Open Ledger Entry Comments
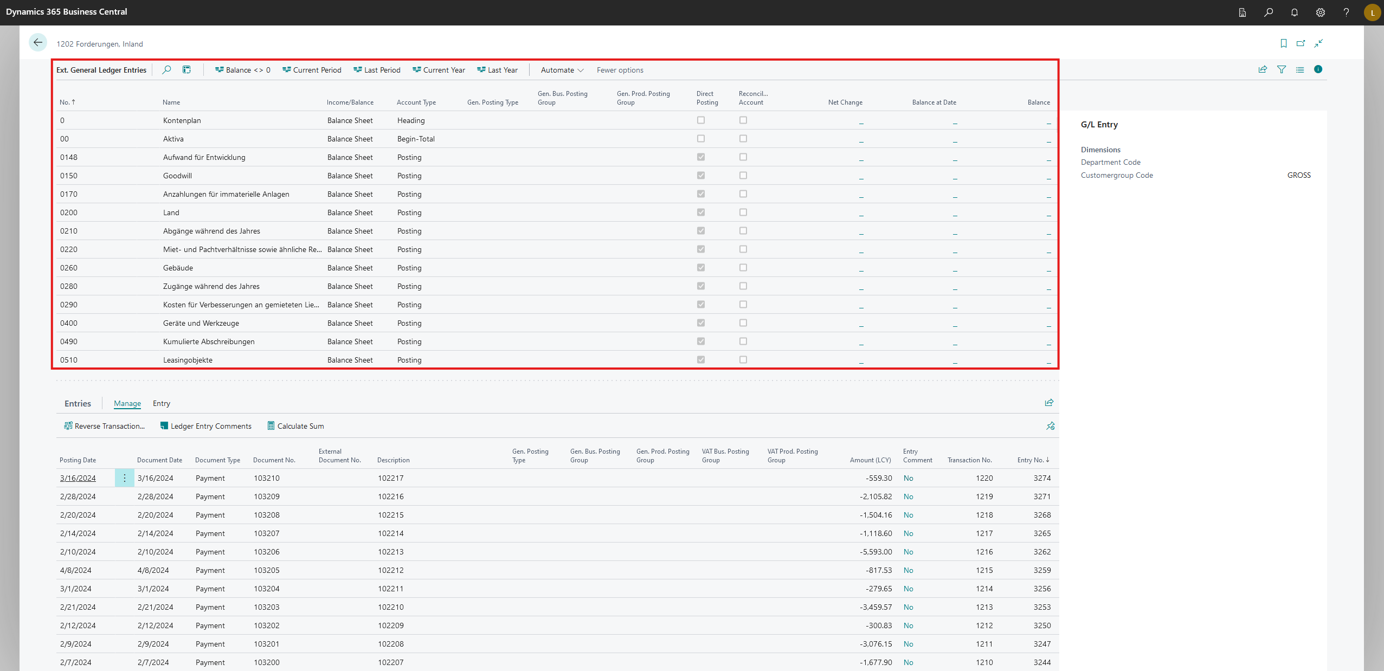The image size is (1384, 671). (x=205, y=426)
